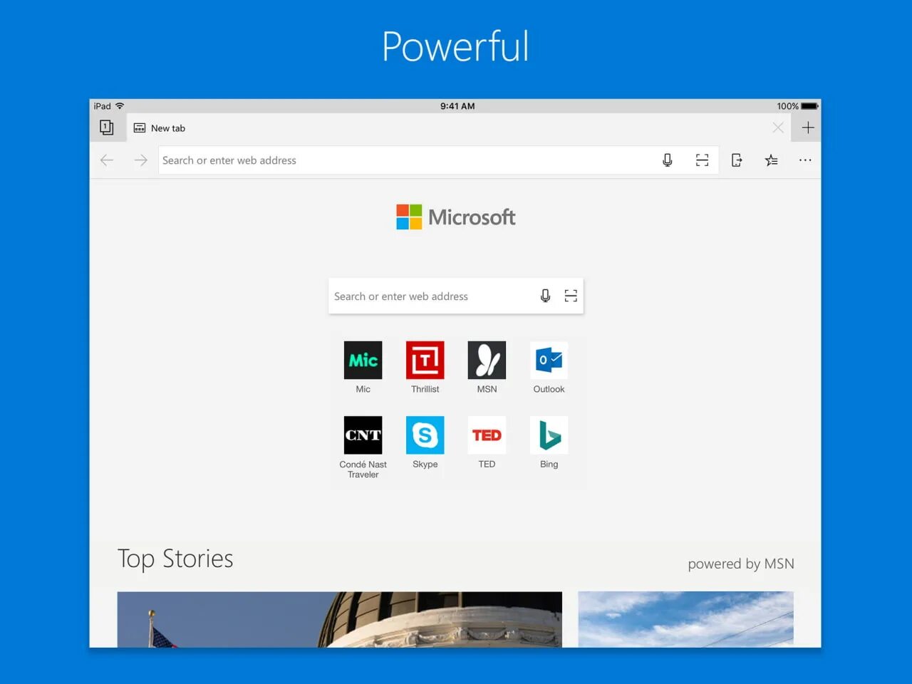Open the more options ellipsis menu

(x=805, y=160)
